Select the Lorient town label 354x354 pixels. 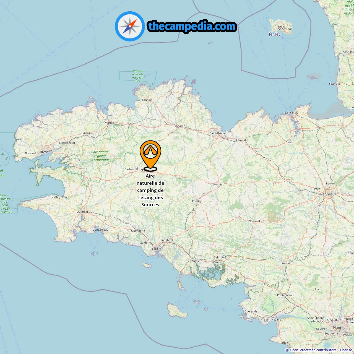point(157,249)
